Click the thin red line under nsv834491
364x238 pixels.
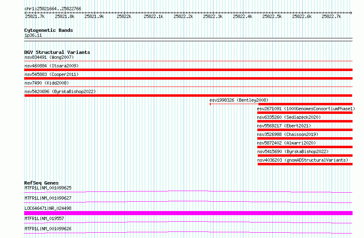point(188,61)
